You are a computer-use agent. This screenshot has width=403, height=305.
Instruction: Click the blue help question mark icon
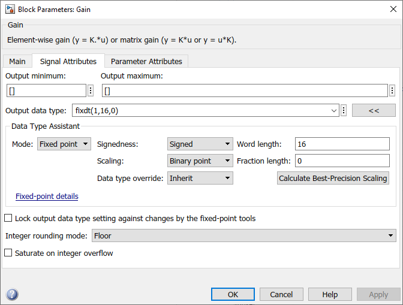click(12, 294)
